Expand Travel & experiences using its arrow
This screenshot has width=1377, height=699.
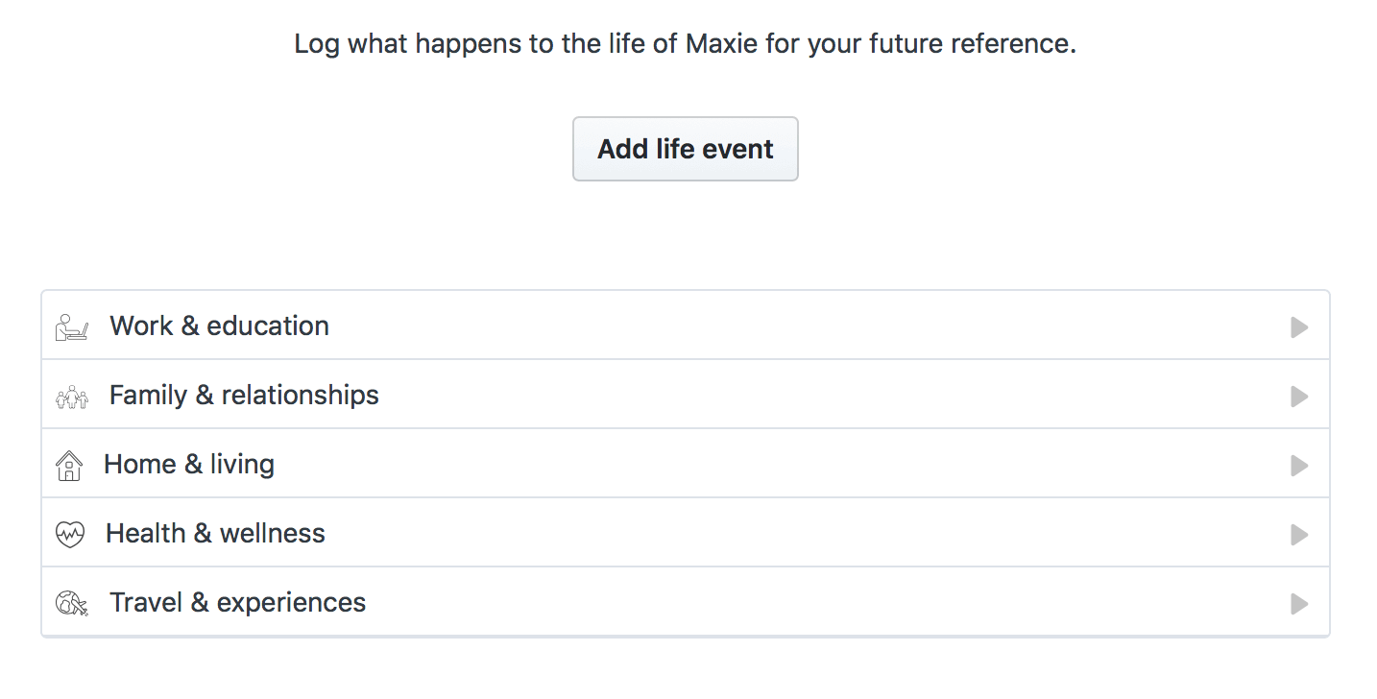pos(1299,604)
